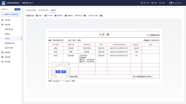Click the 资产管理 sidebar icon
This screenshot has width=186, height=104.
[x=3, y=20]
